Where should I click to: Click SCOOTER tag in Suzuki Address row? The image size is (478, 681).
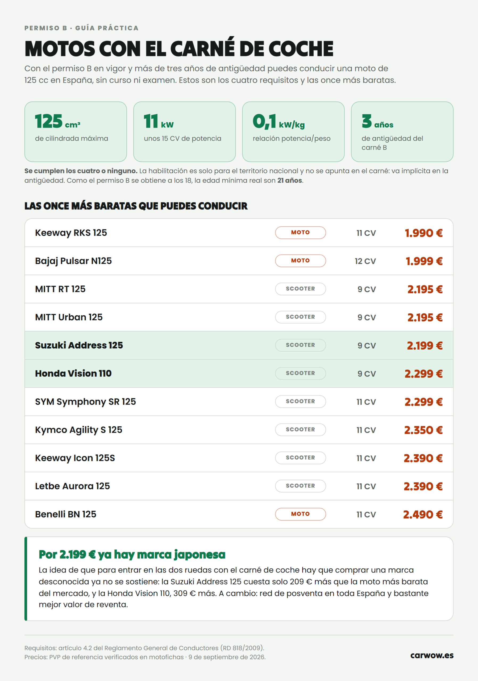(300, 345)
